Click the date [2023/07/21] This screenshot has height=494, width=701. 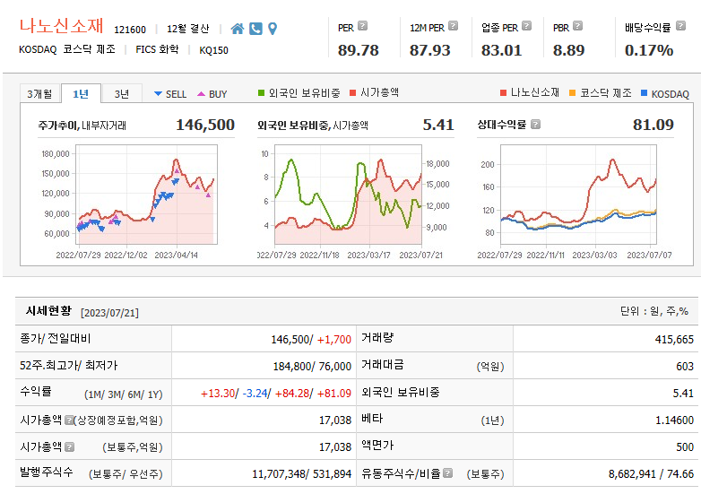(109, 313)
